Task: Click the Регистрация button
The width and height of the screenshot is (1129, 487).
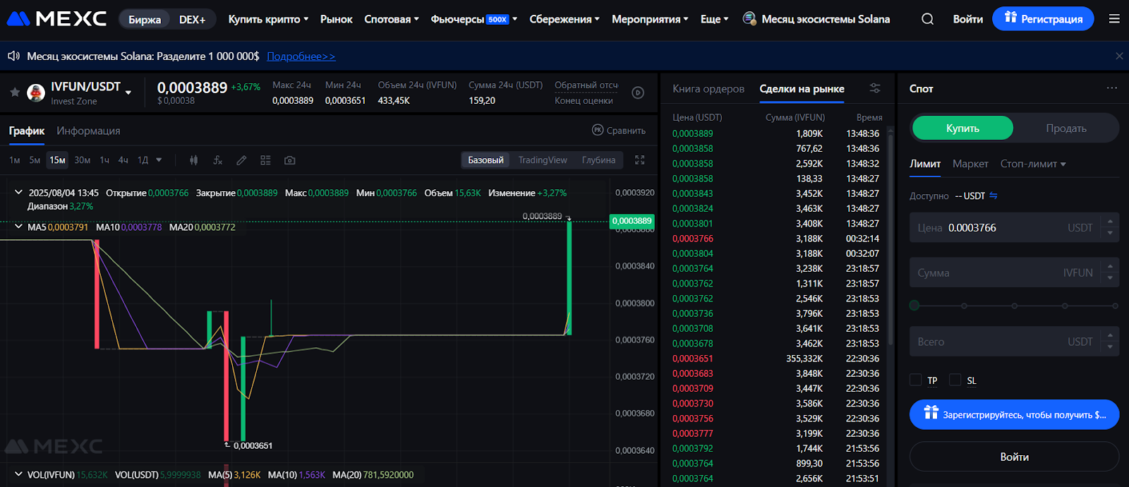Action: (1043, 19)
